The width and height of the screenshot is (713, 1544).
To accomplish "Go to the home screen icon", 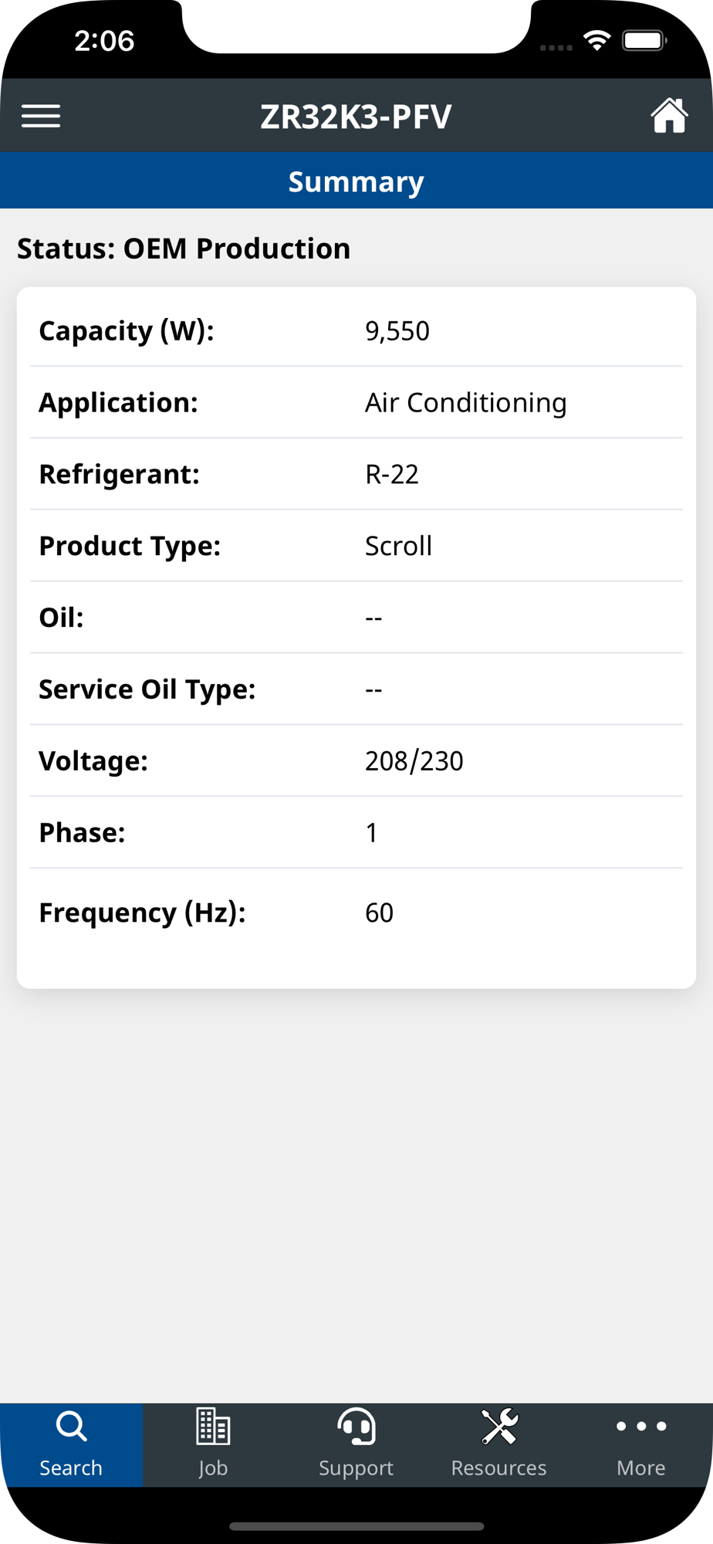I will [669, 116].
